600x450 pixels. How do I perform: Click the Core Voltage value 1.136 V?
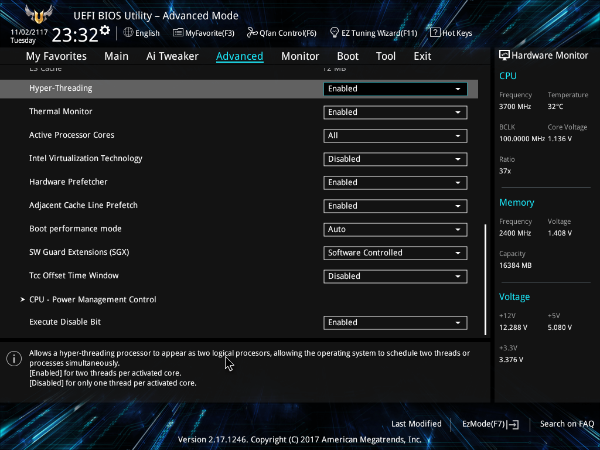coord(560,139)
